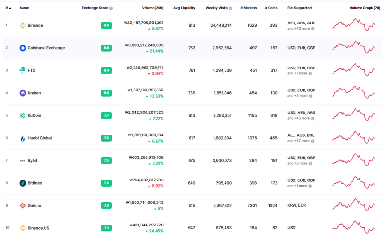
Task: Sort by Volume(24h) column header
Action: 153,8
